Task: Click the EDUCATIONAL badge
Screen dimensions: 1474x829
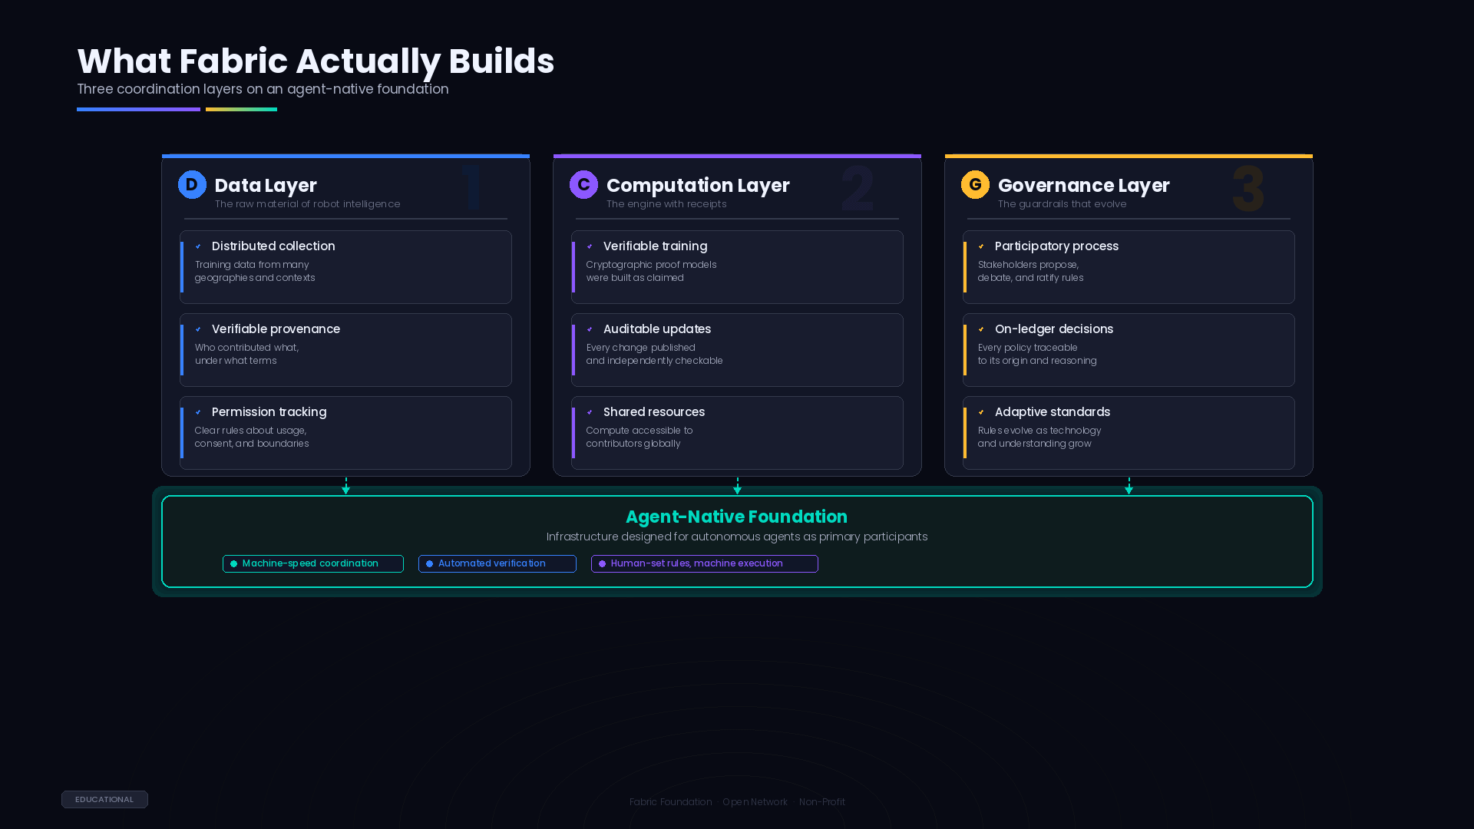Action: click(x=104, y=800)
